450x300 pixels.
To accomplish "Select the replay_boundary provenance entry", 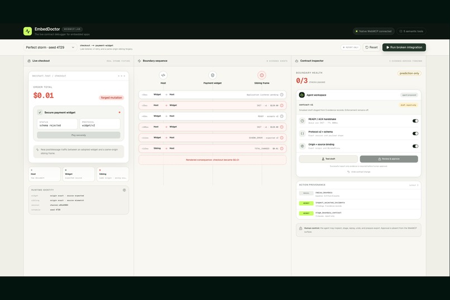I will 358,194.
